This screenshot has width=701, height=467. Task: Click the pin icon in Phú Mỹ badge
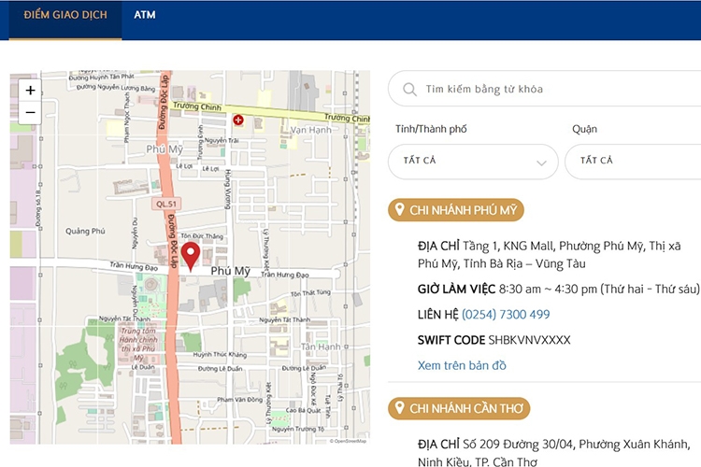[400, 209]
